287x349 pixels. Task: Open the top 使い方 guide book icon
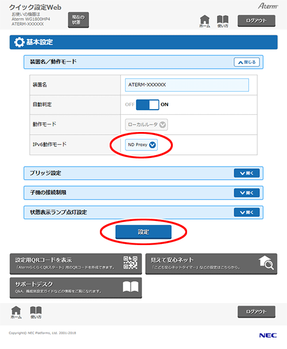[223, 21]
